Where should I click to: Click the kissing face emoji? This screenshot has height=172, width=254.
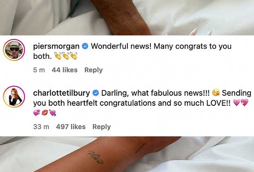click(x=216, y=93)
